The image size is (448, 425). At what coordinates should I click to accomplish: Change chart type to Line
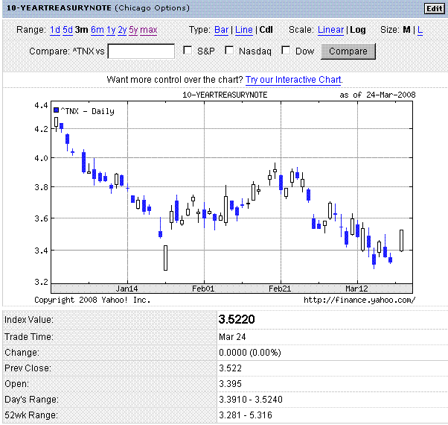click(243, 30)
